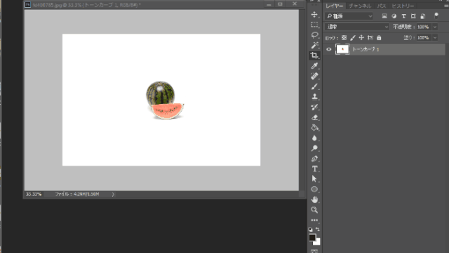Select the Paint Bucket tool
Image resolution: width=449 pixels, height=253 pixels.
314,128
